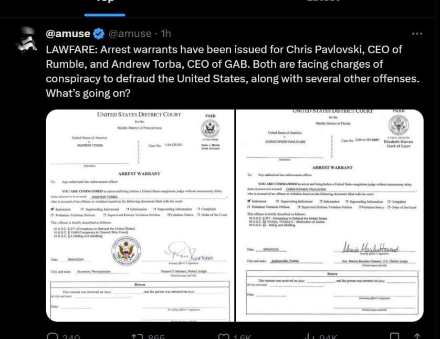Screen dimensions: 440x339
Task: Open the stormtrooper profile avatar
Action: point(26,40)
